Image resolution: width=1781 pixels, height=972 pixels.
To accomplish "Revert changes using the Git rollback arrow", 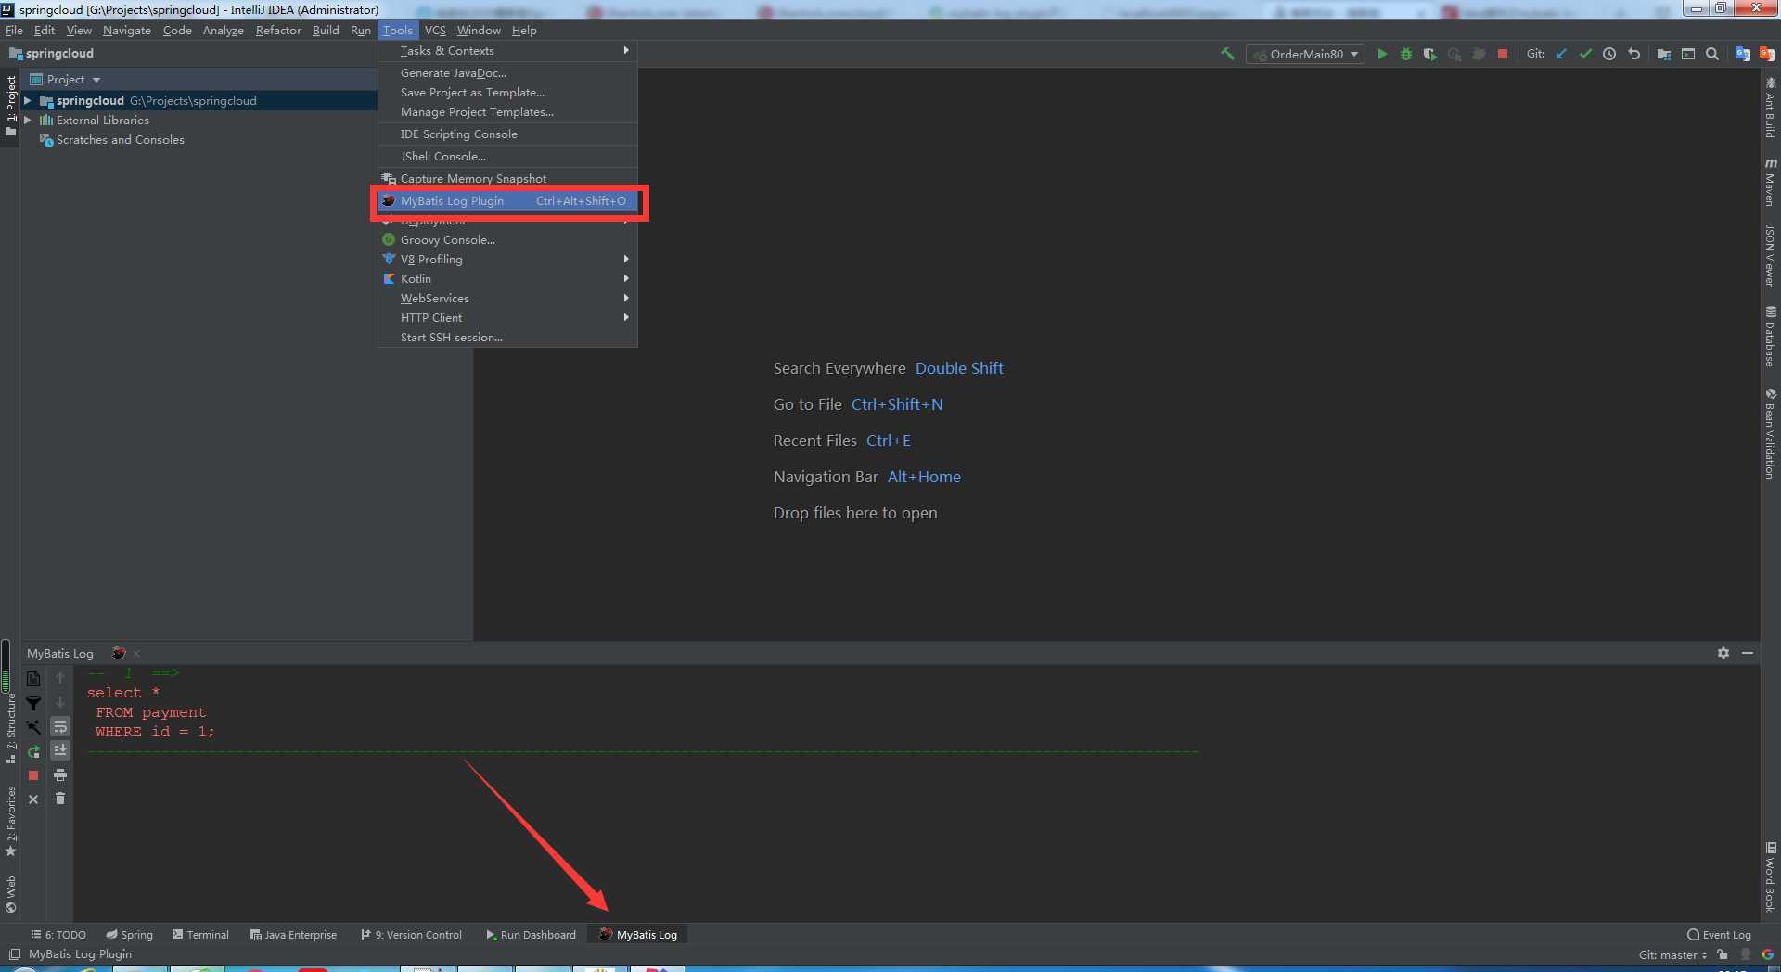I will [x=1634, y=54].
